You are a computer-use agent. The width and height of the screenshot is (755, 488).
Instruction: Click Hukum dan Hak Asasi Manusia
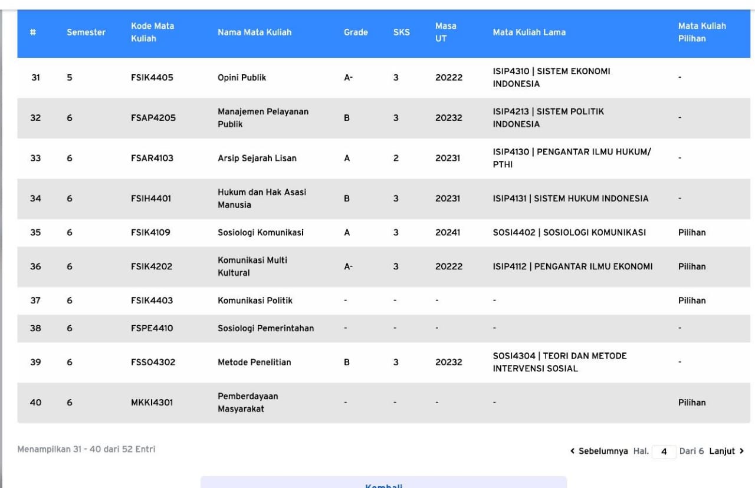tap(262, 199)
